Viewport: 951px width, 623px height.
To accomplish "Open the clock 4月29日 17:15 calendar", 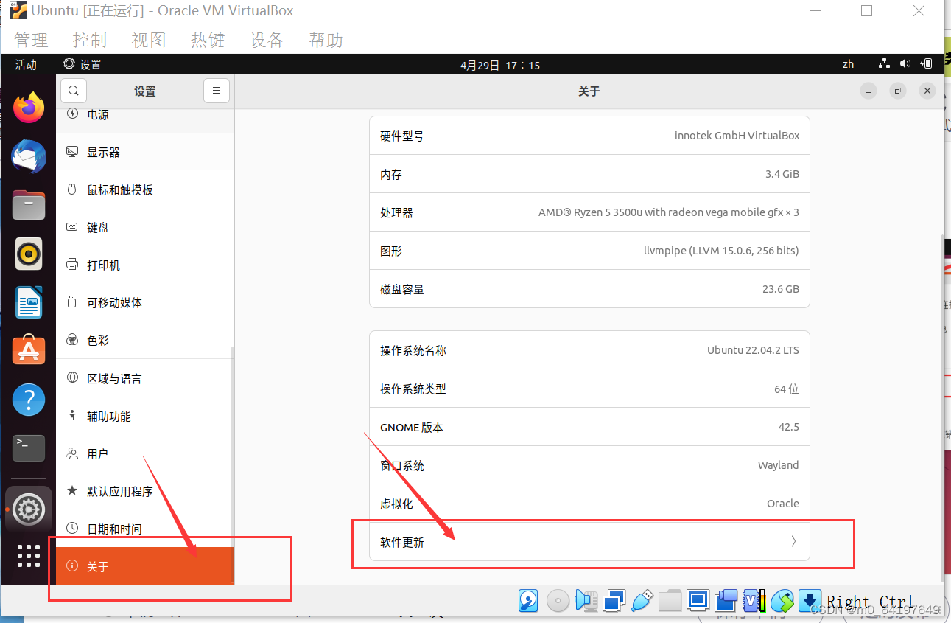I will [500, 65].
